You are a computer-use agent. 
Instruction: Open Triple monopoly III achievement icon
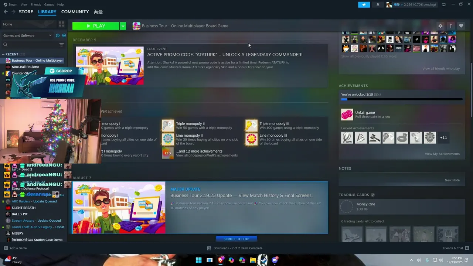pos(251,126)
